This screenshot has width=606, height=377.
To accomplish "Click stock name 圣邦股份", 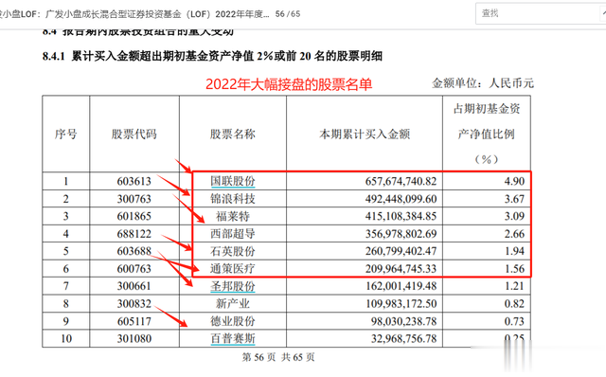I will (233, 286).
